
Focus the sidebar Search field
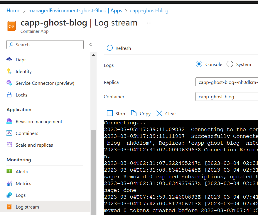coord(45,45)
